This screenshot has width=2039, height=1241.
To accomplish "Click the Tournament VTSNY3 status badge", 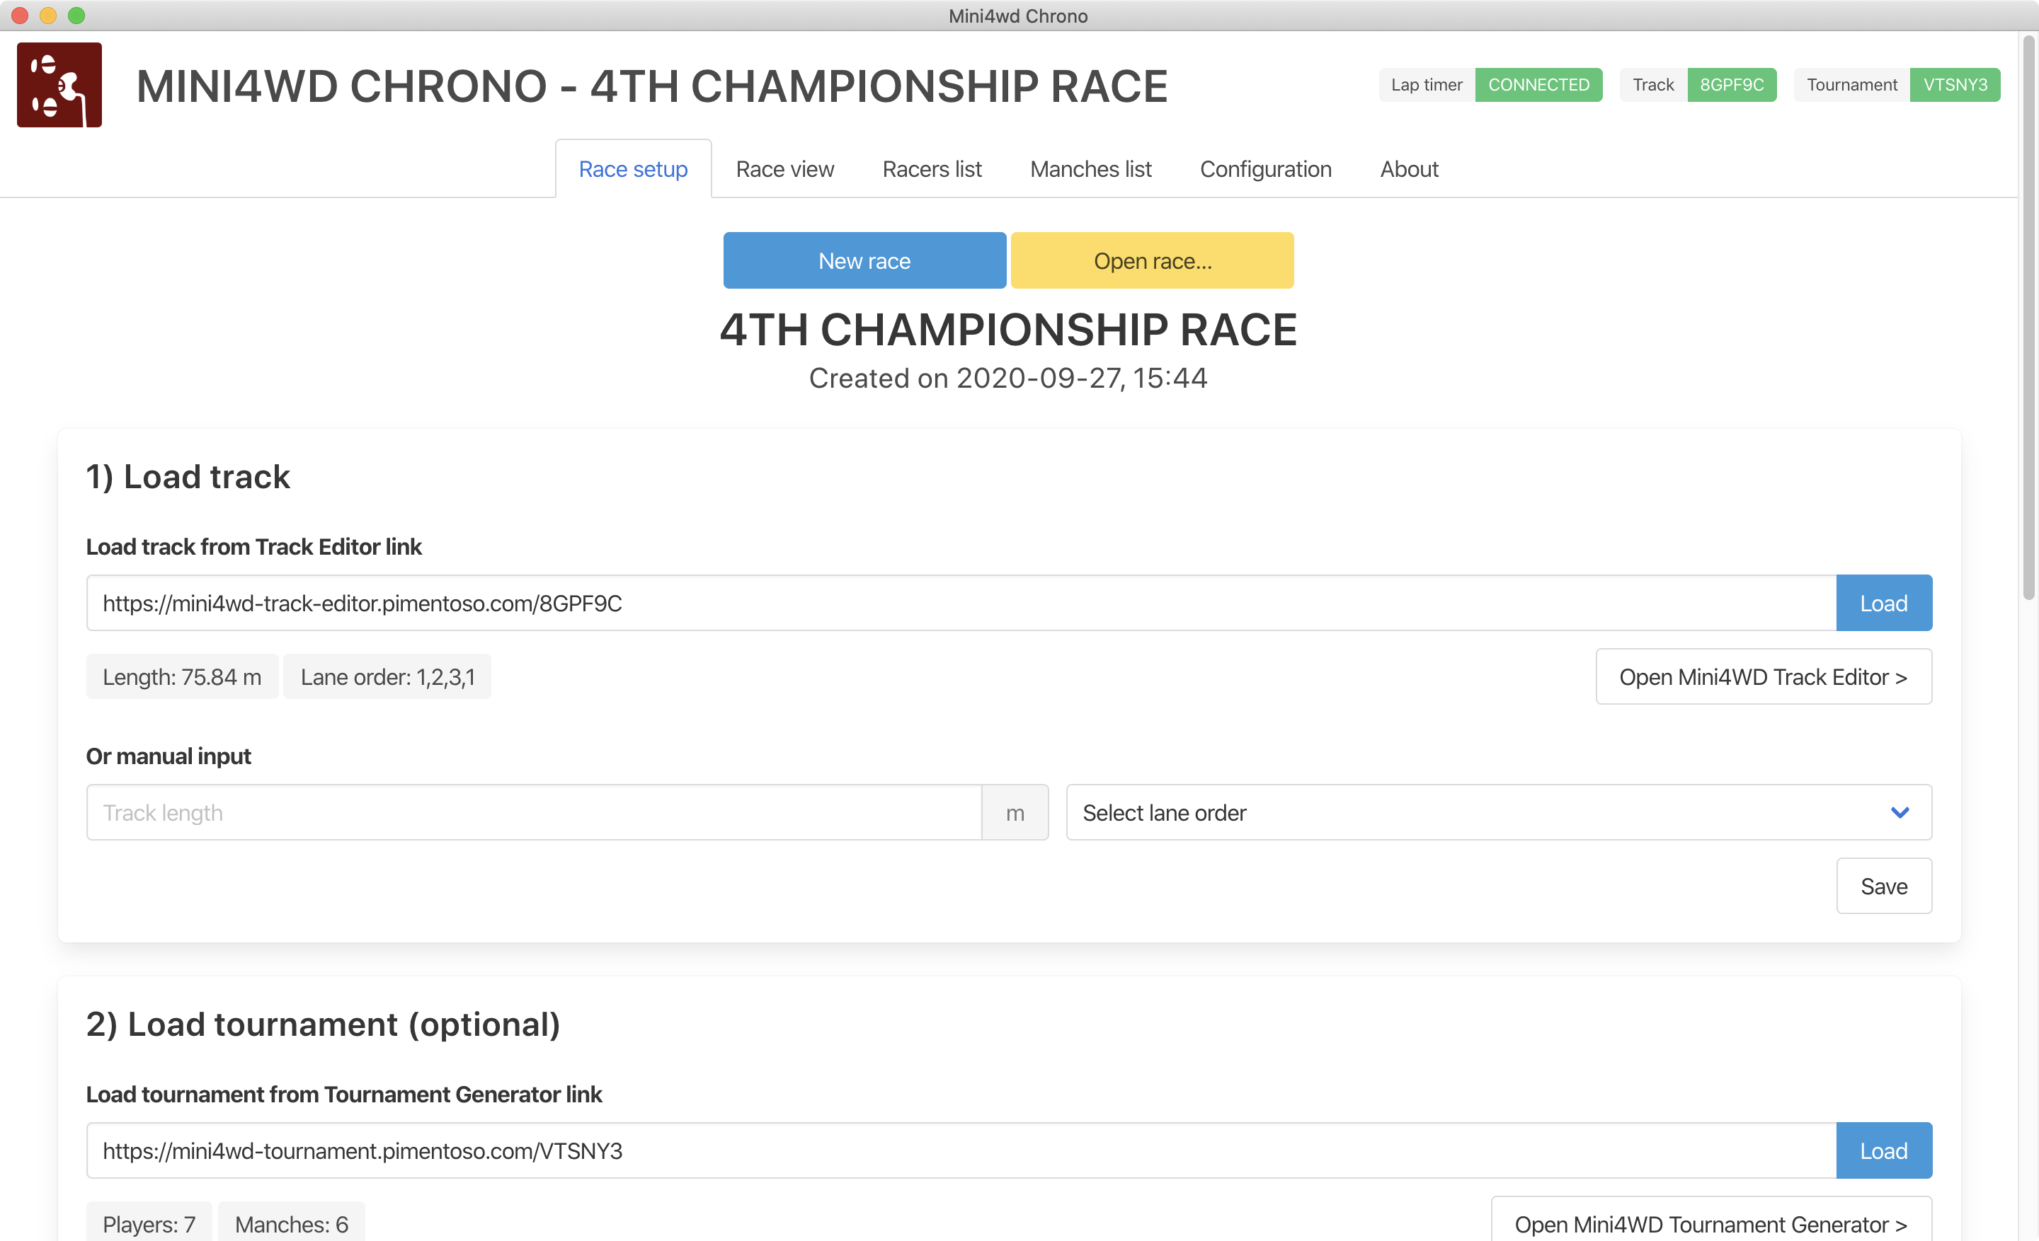I will (x=1954, y=85).
